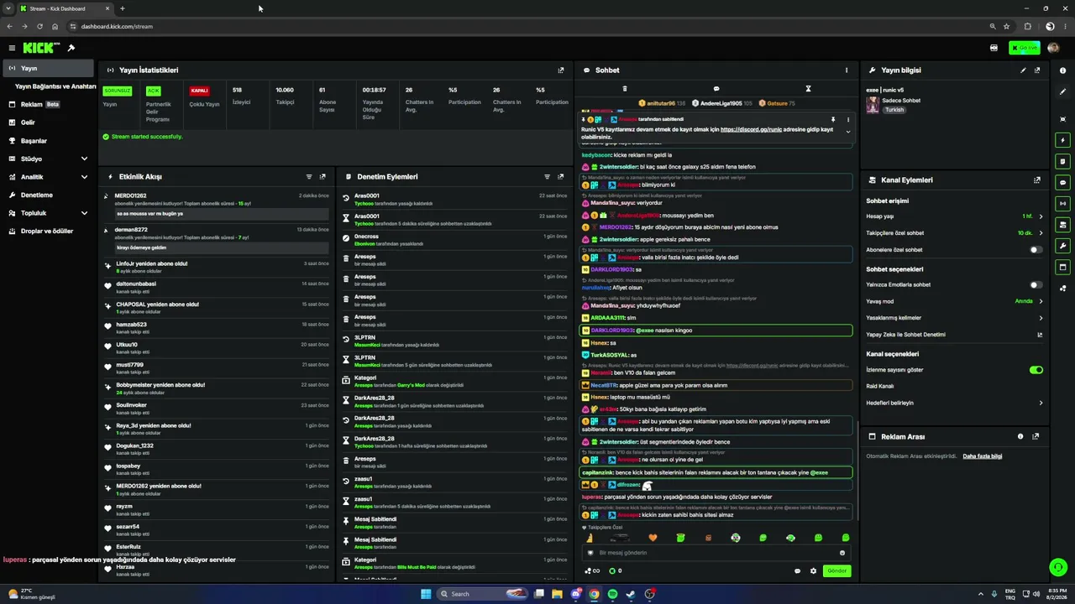Click the green button in the top bar

pos(1025,48)
